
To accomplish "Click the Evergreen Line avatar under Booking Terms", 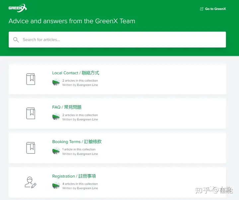I will [56, 151].
